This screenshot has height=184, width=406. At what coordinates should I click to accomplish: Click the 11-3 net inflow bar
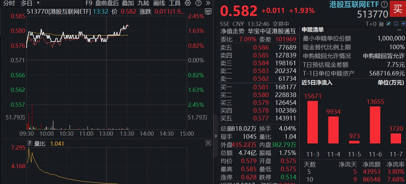[x=312, y=122]
